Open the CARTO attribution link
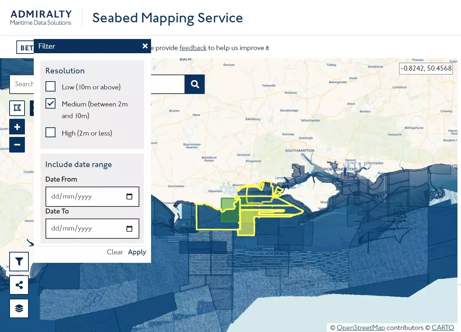Viewport: 461px width, 332px height. [x=443, y=328]
